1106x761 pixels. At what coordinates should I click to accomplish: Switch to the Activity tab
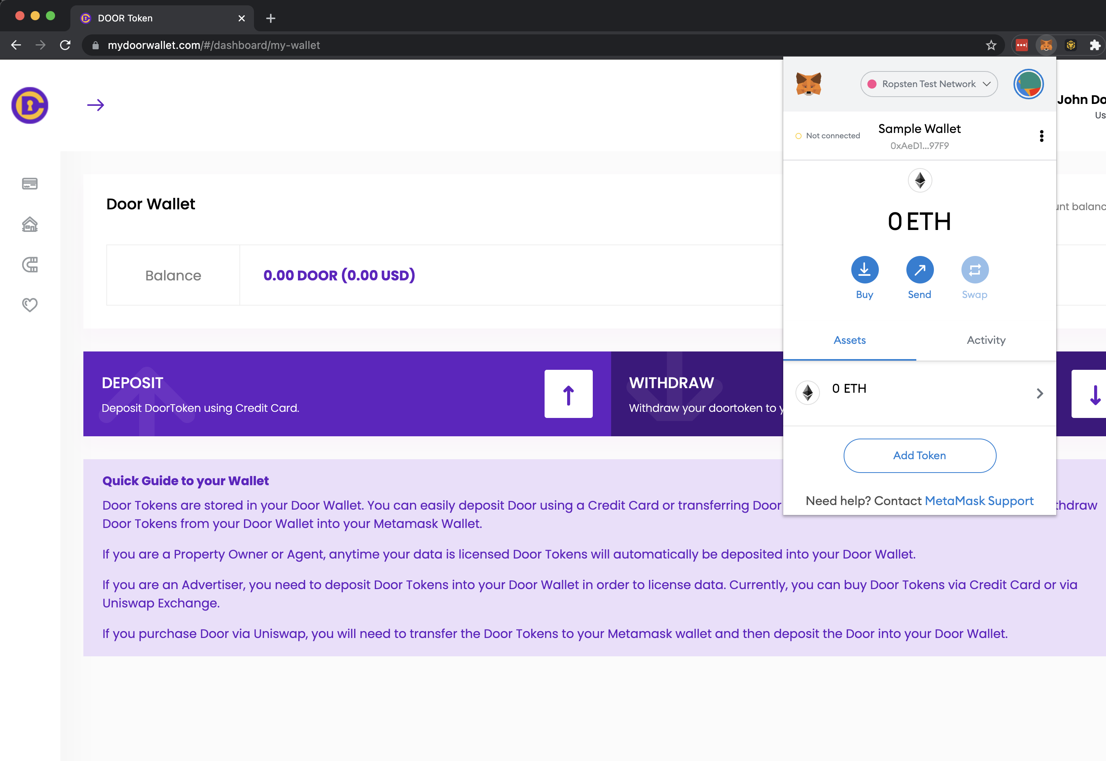click(x=986, y=340)
